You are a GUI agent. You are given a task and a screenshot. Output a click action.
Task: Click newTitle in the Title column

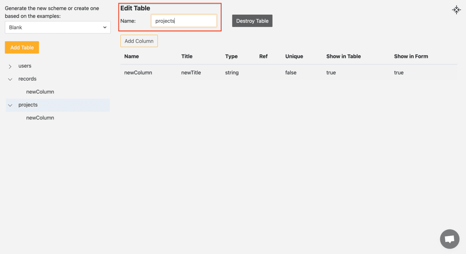pos(191,73)
